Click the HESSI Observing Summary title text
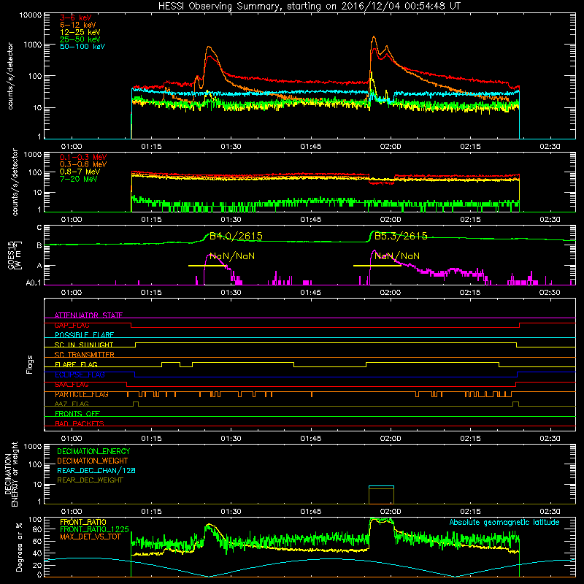This screenshot has height=584, width=584. click(x=309, y=7)
